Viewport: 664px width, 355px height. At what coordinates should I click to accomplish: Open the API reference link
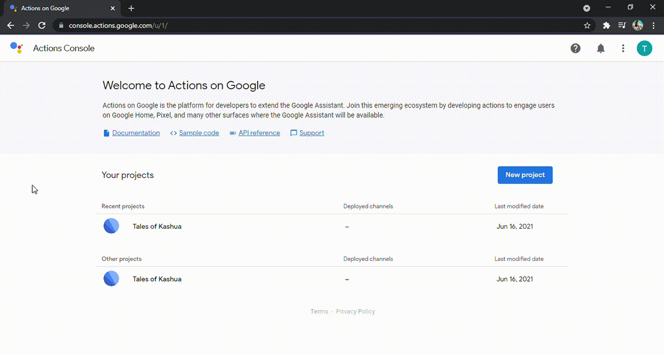(259, 133)
